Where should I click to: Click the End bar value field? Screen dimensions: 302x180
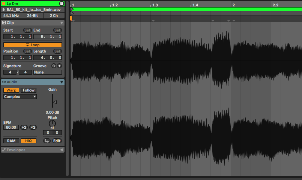point(48,37)
